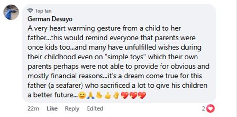Click the first red heart emoji
This screenshot has height=117, width=237.
click(x=125, y=95)
